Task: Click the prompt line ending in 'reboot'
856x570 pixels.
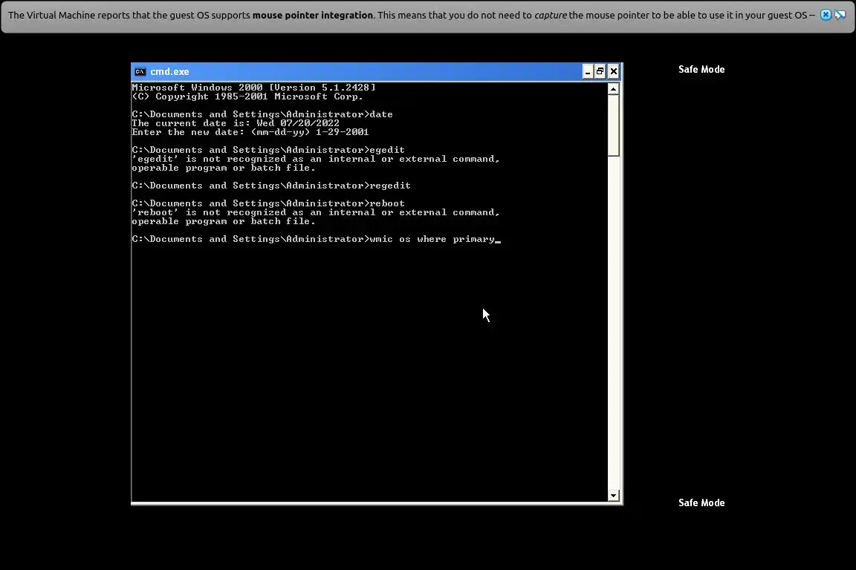Action: pyautogui.click(x=268, y=203)
